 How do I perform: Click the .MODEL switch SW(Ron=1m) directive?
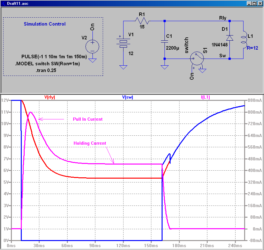(x=47, y=64)
